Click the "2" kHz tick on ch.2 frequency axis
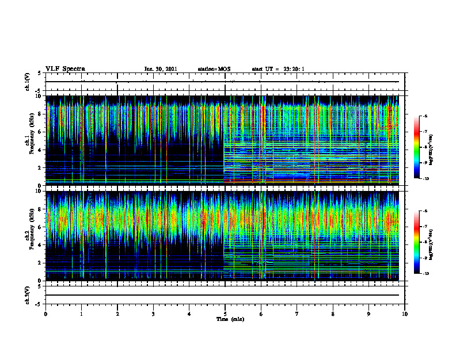 coord(40,263)
